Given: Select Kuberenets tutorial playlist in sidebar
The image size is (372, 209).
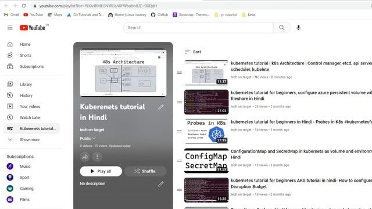Looking at the screenshot, I should point(31,129).
